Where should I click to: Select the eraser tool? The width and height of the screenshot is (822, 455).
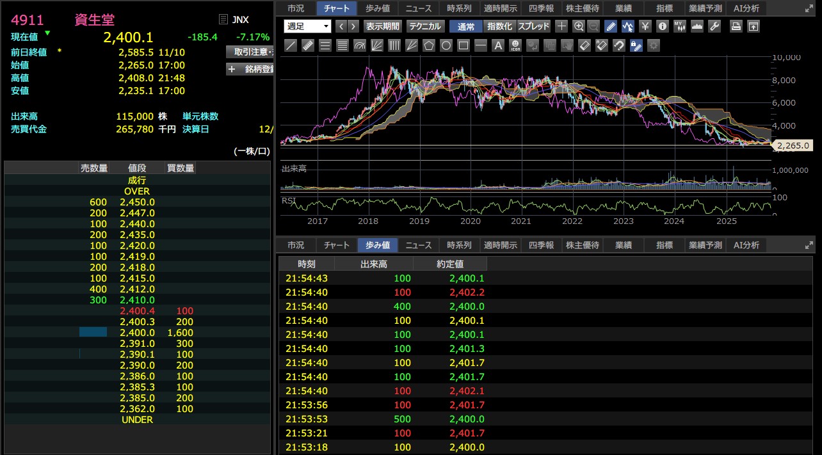pyautogui.click(x=584, y=45)
